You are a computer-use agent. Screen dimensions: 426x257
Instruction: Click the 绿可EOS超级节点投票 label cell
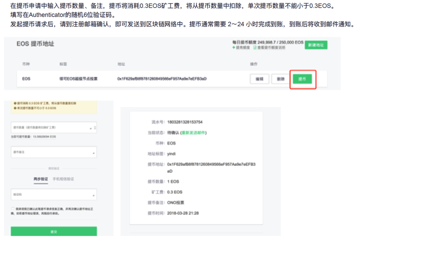pyautogui.click(x=79, y=79)
